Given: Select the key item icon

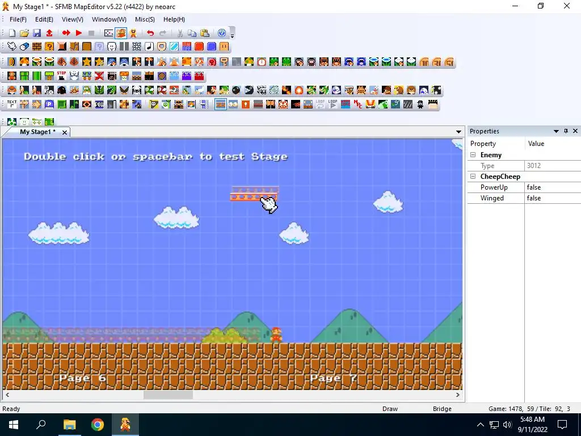Looking at the screenshot, I should (224, 61).
